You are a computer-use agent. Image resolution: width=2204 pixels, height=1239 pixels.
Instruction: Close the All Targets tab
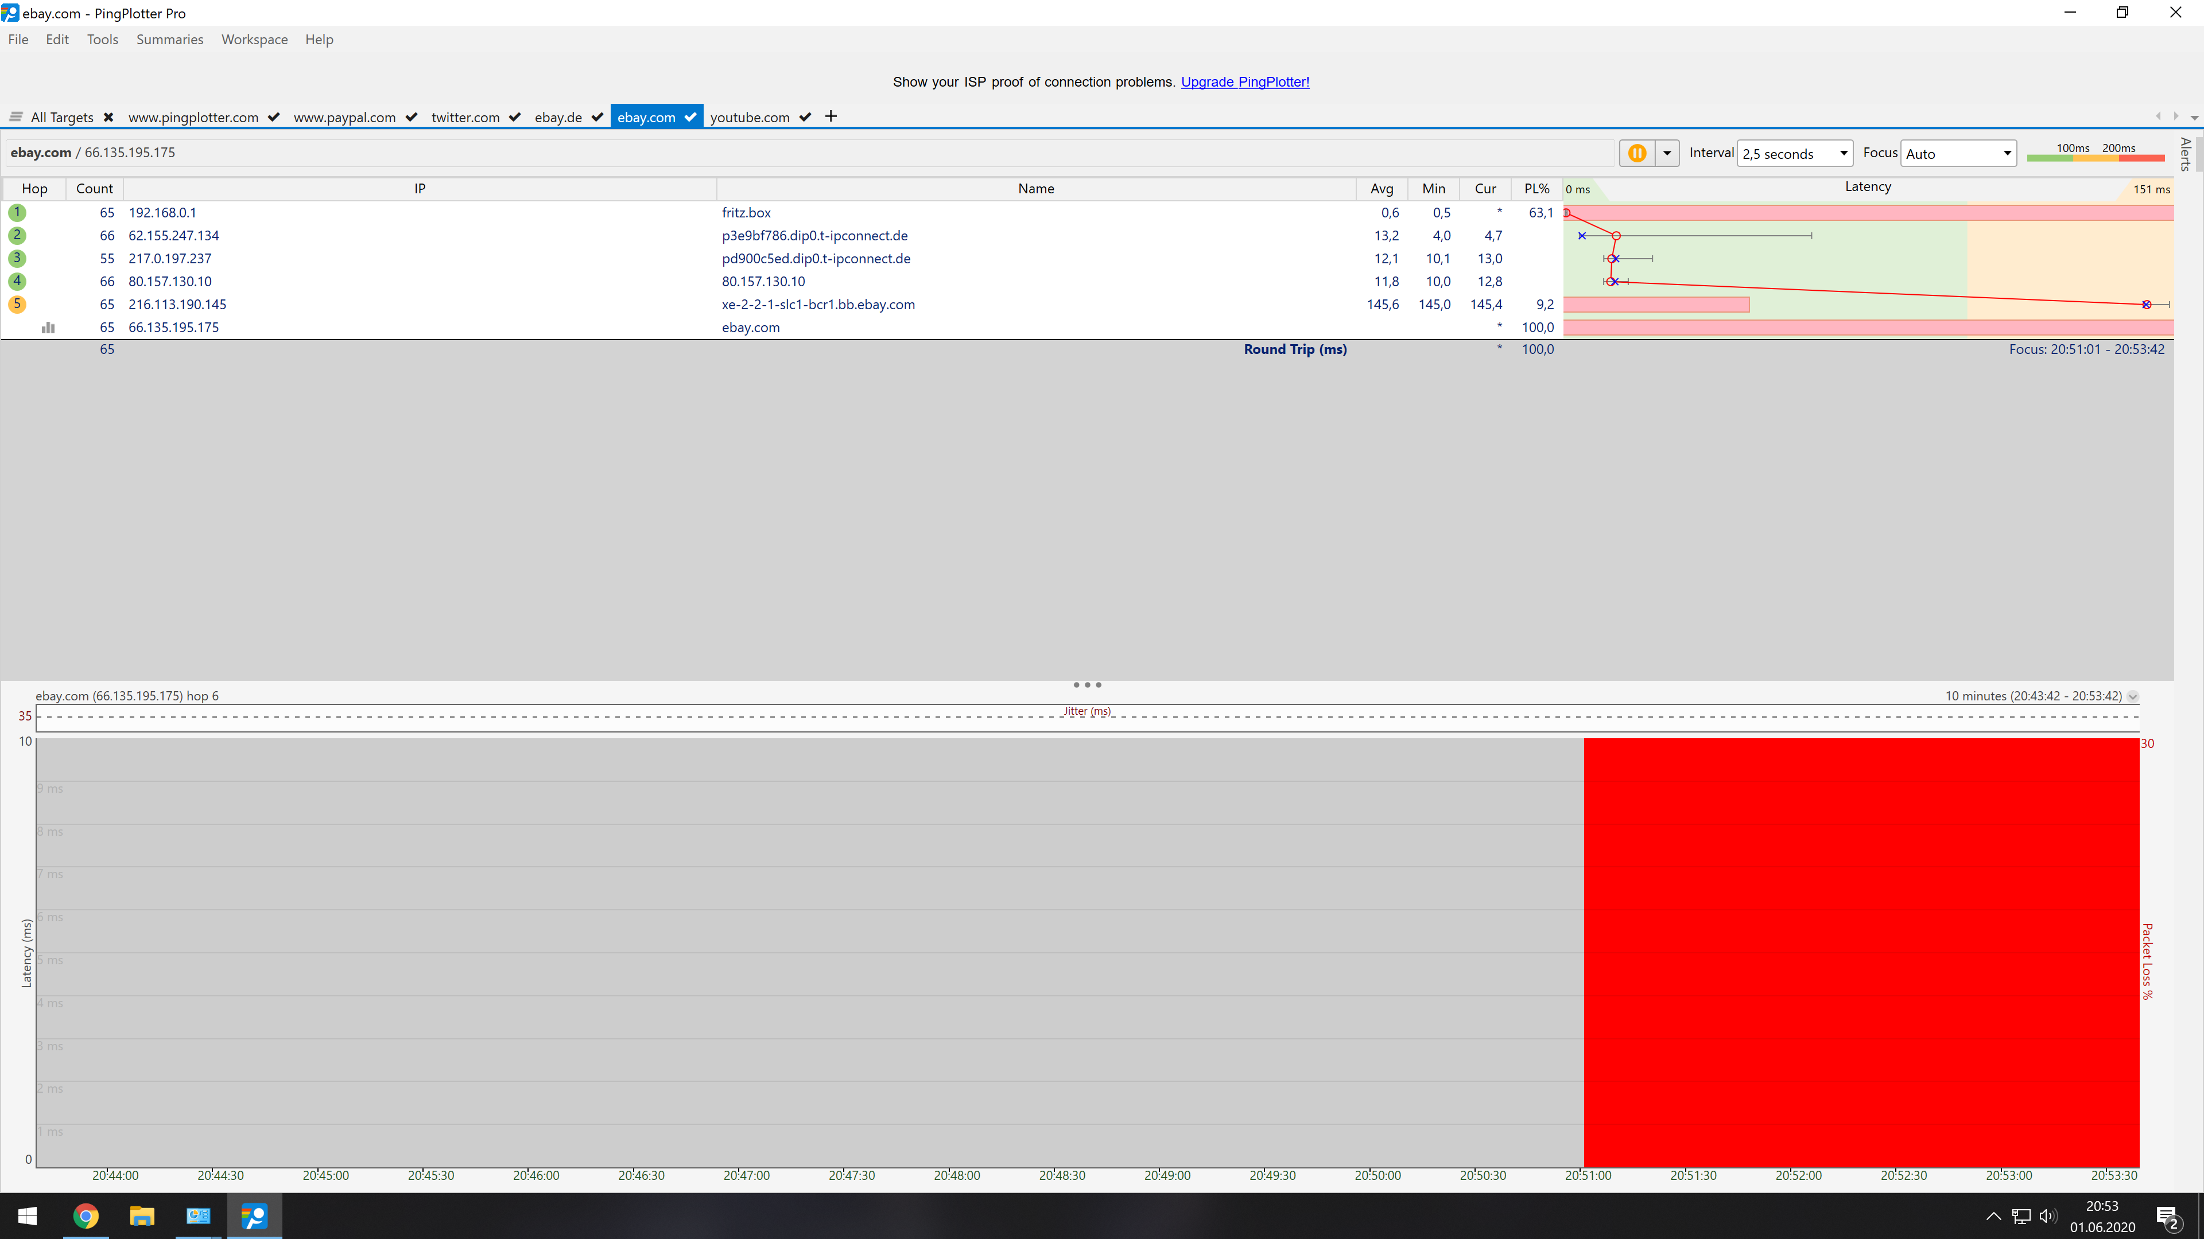(108, 117)
